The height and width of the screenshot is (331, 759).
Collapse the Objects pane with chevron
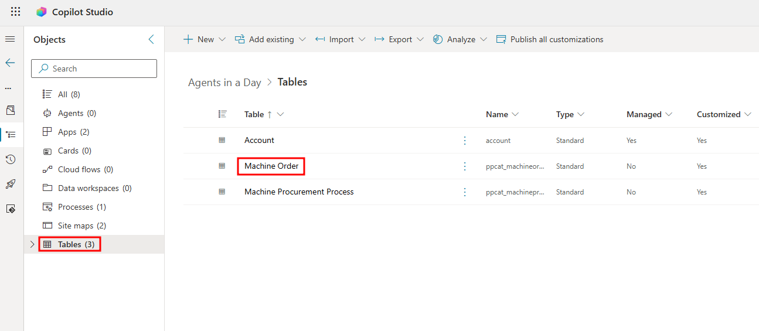pyautogui.click(x=151, y=39)
